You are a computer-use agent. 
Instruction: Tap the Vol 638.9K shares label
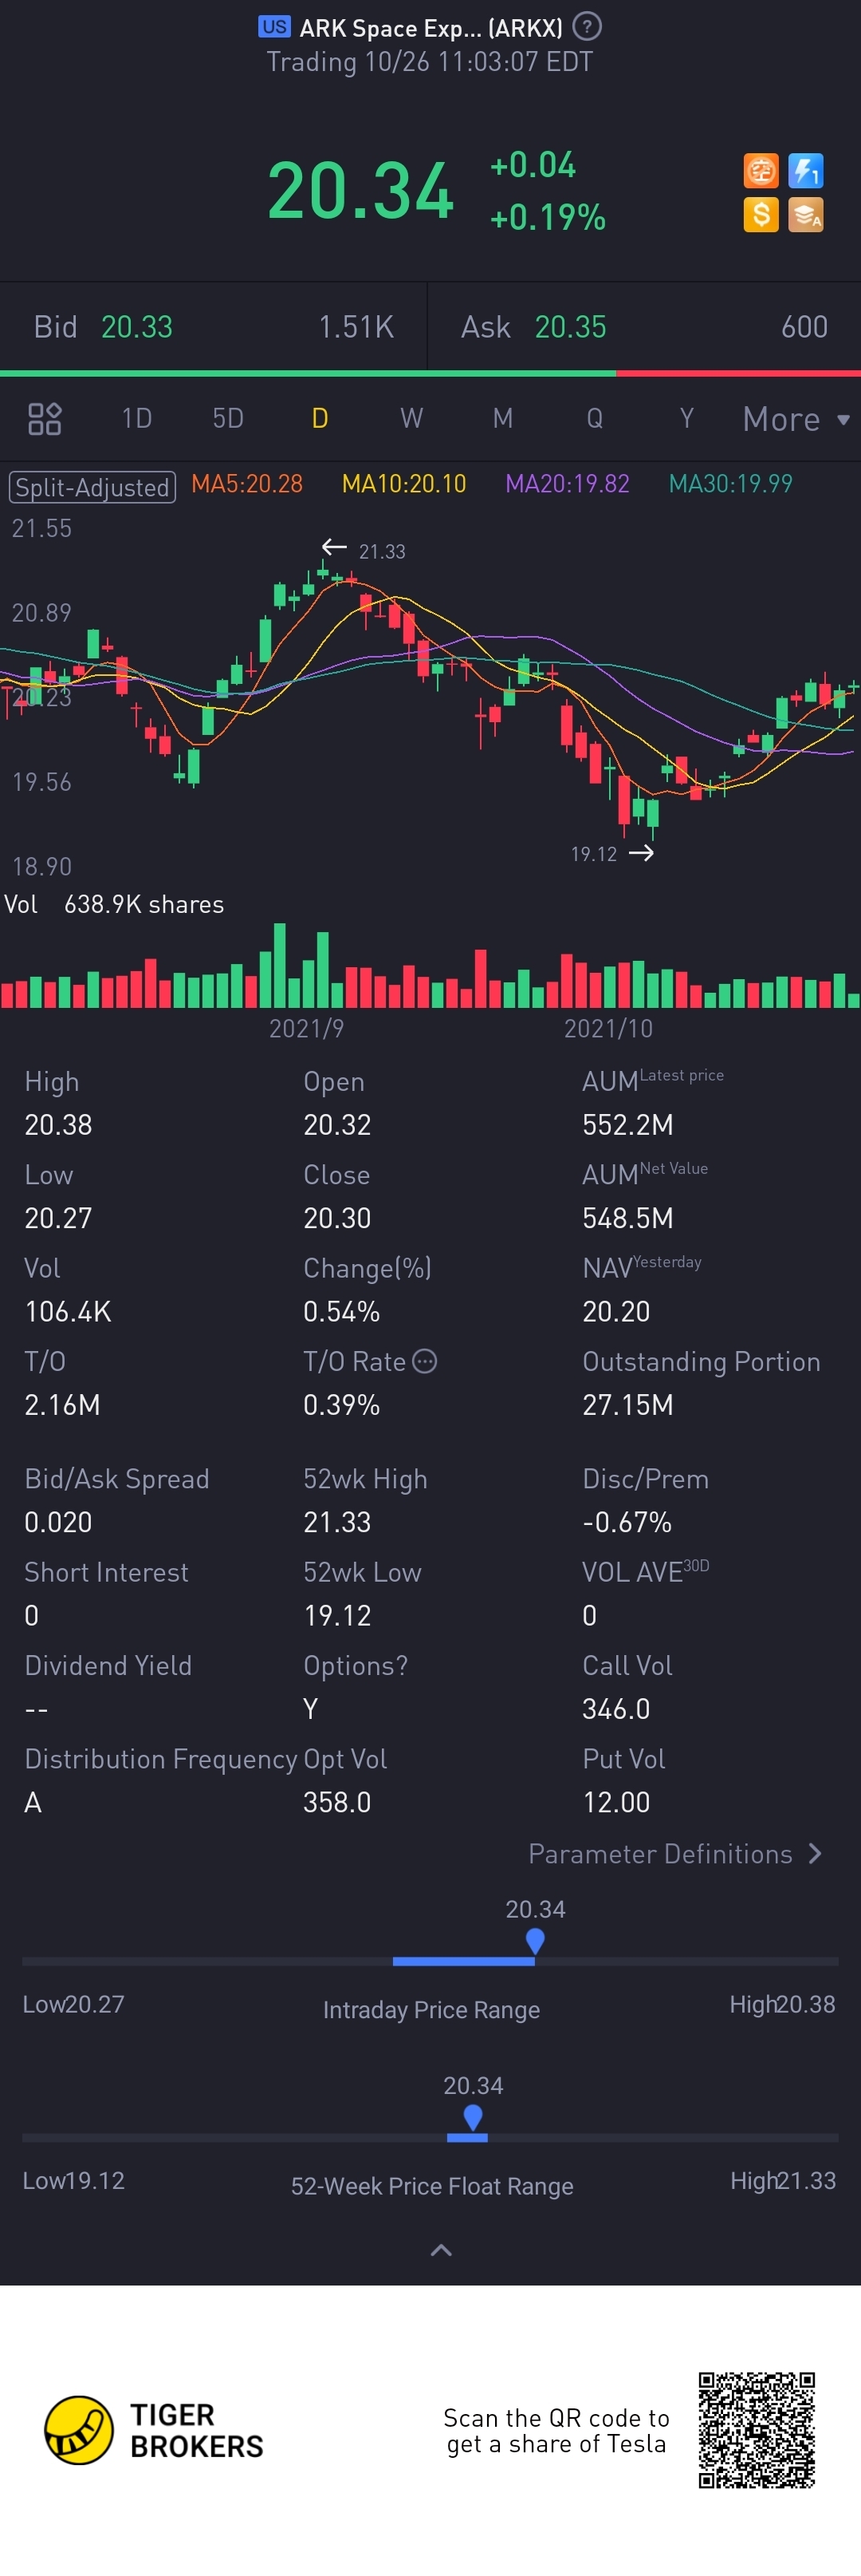click(x=114, y=904)
